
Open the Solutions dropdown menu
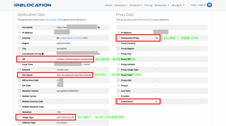tap(121, 5)
